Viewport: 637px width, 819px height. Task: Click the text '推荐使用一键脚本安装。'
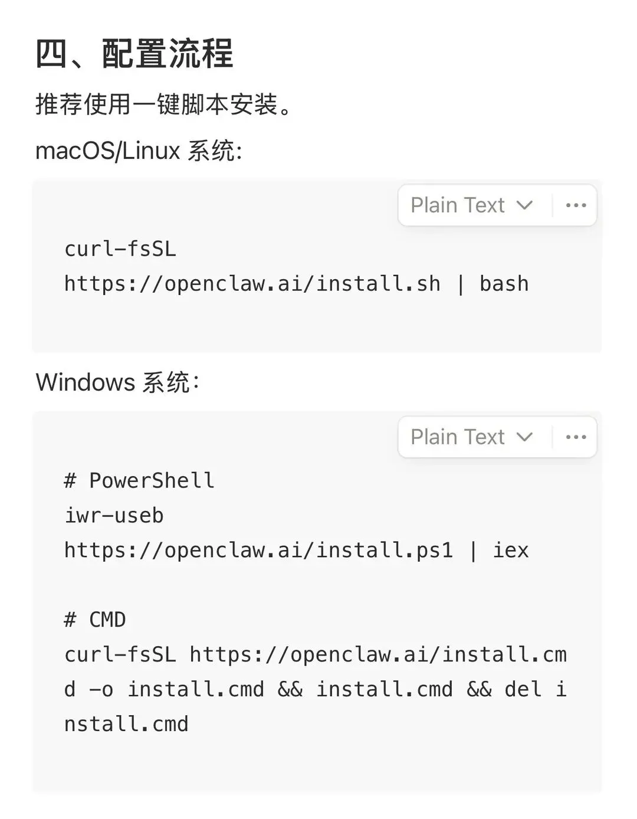click(x=164, y=104)
